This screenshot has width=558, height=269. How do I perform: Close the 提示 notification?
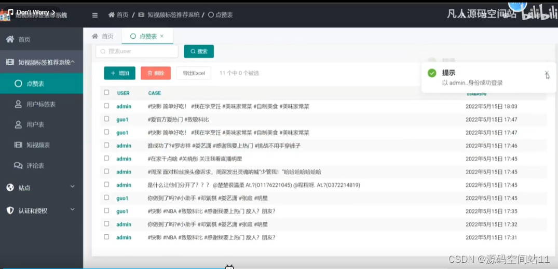[x=547, y=73]
